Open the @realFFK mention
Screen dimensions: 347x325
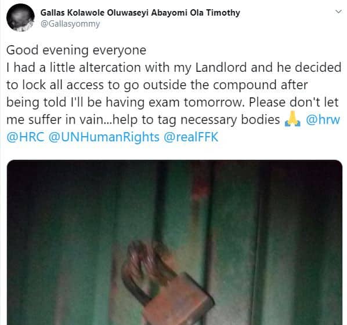click(x=191, y=137)
